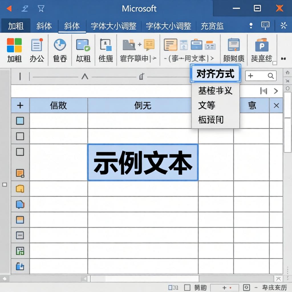Screen dimensions: 292x292
Task: Click the image icon with green shield
Action: pos(83,45)
